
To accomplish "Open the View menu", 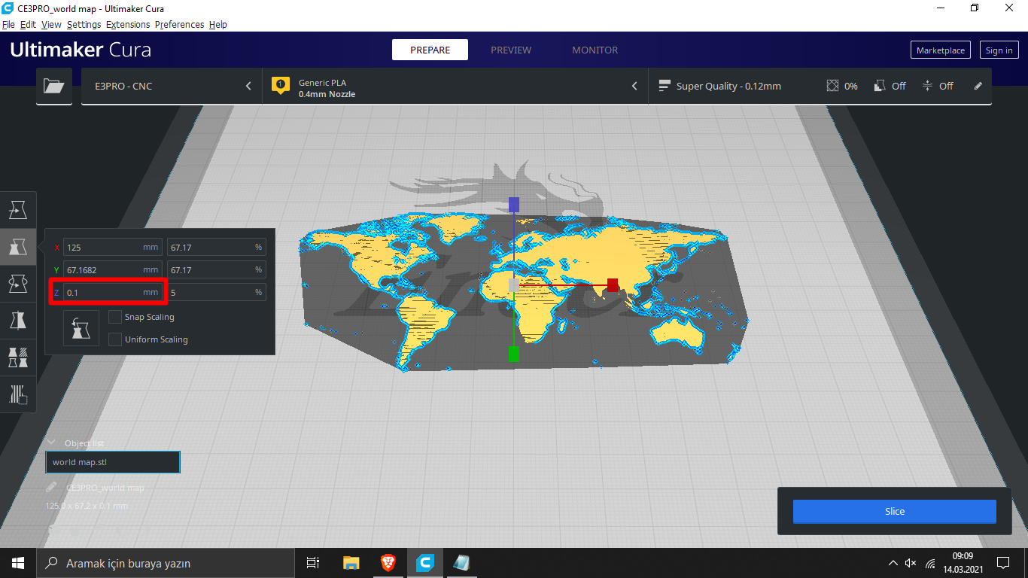I will pos(51,24).
